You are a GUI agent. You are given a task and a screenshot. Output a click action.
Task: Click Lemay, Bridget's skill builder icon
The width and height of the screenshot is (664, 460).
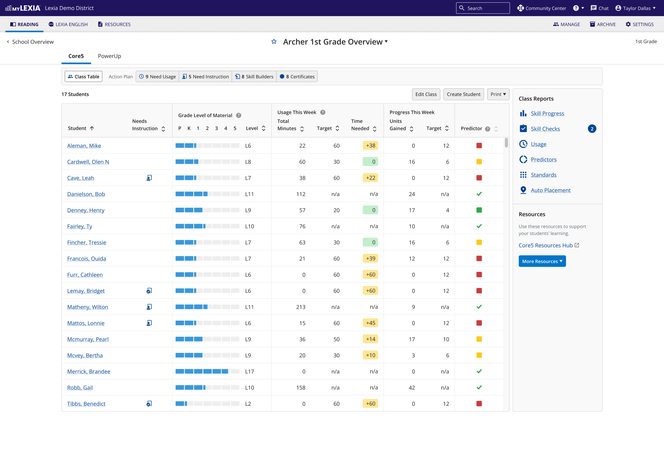click(149, 291)
